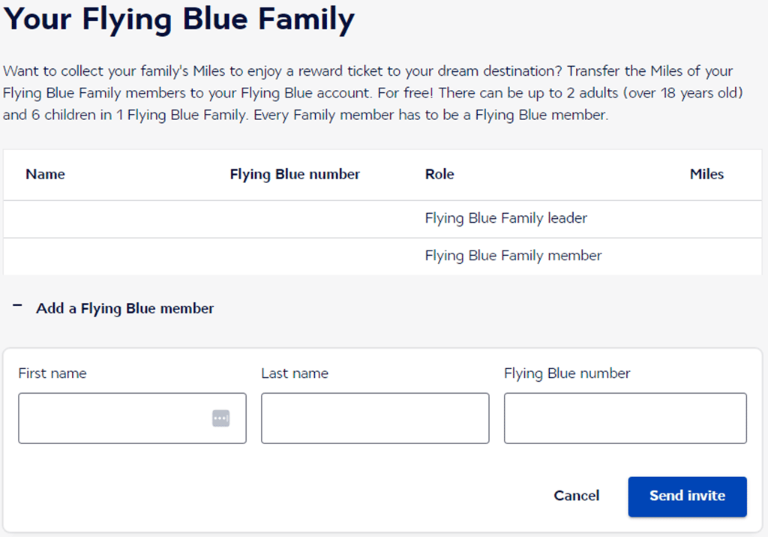
Task: Click the Flying Blue number column header
Action: click(295, 174)
